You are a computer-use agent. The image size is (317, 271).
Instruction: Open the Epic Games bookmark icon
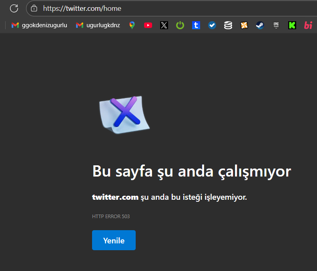[276, 25]
